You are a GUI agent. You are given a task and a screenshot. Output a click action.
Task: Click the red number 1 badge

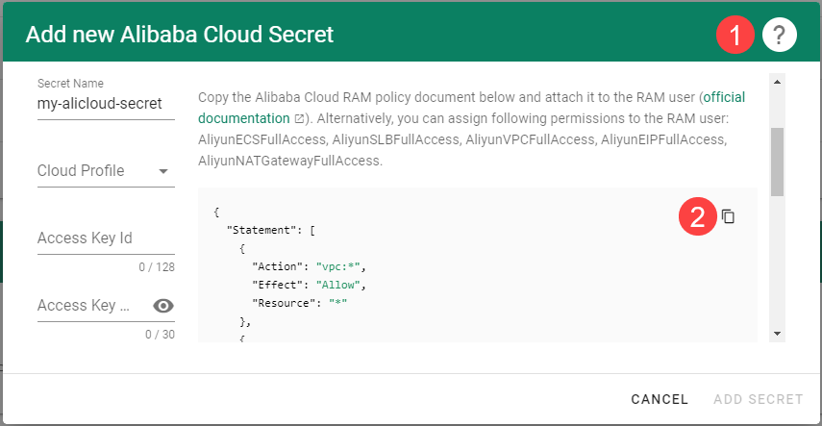[x=735, y=36]
